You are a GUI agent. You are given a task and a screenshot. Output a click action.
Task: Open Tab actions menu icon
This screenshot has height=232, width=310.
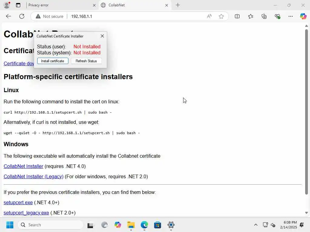point(18,5)
